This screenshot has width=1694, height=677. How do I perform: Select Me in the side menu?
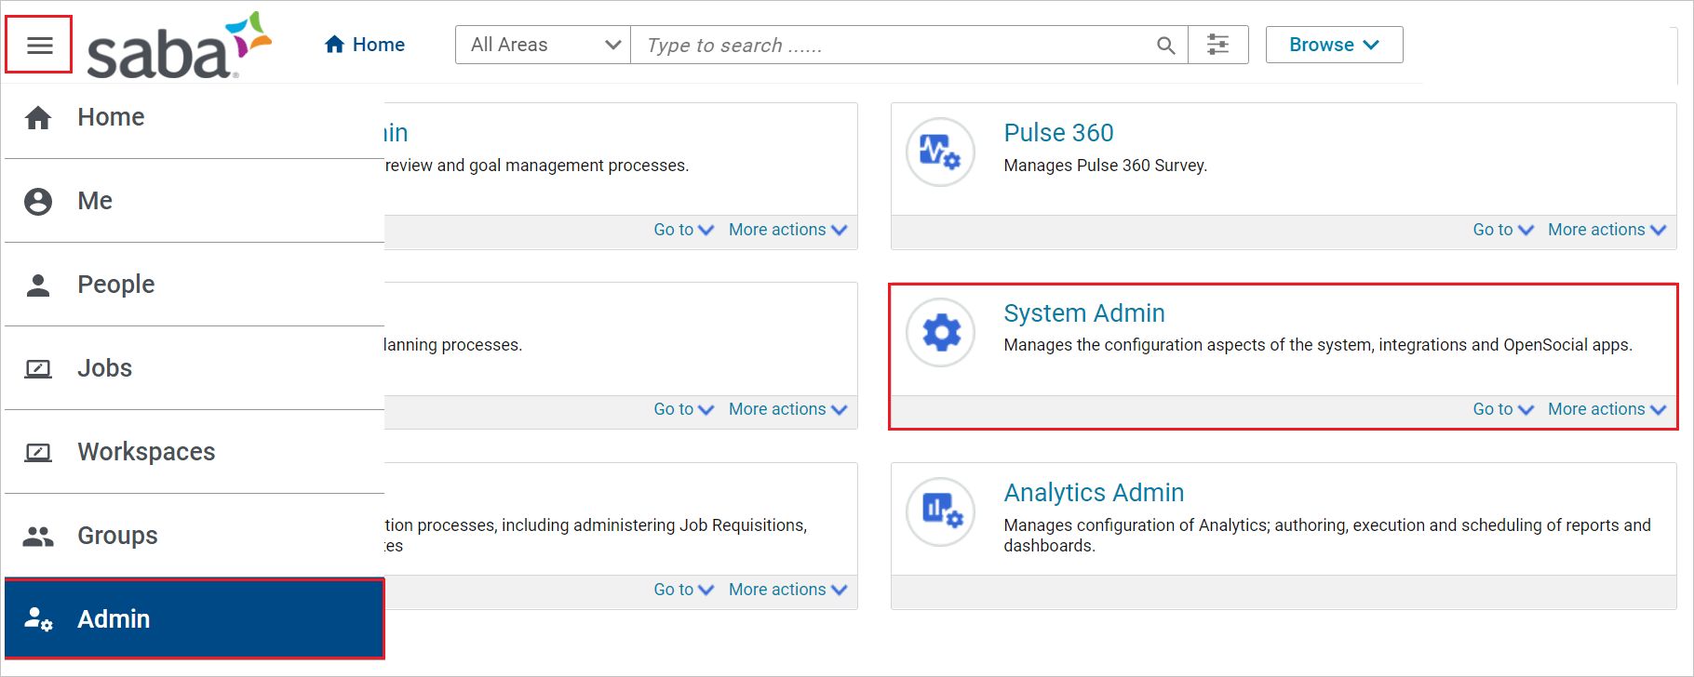pyautogui.click(x=194, y=201)
